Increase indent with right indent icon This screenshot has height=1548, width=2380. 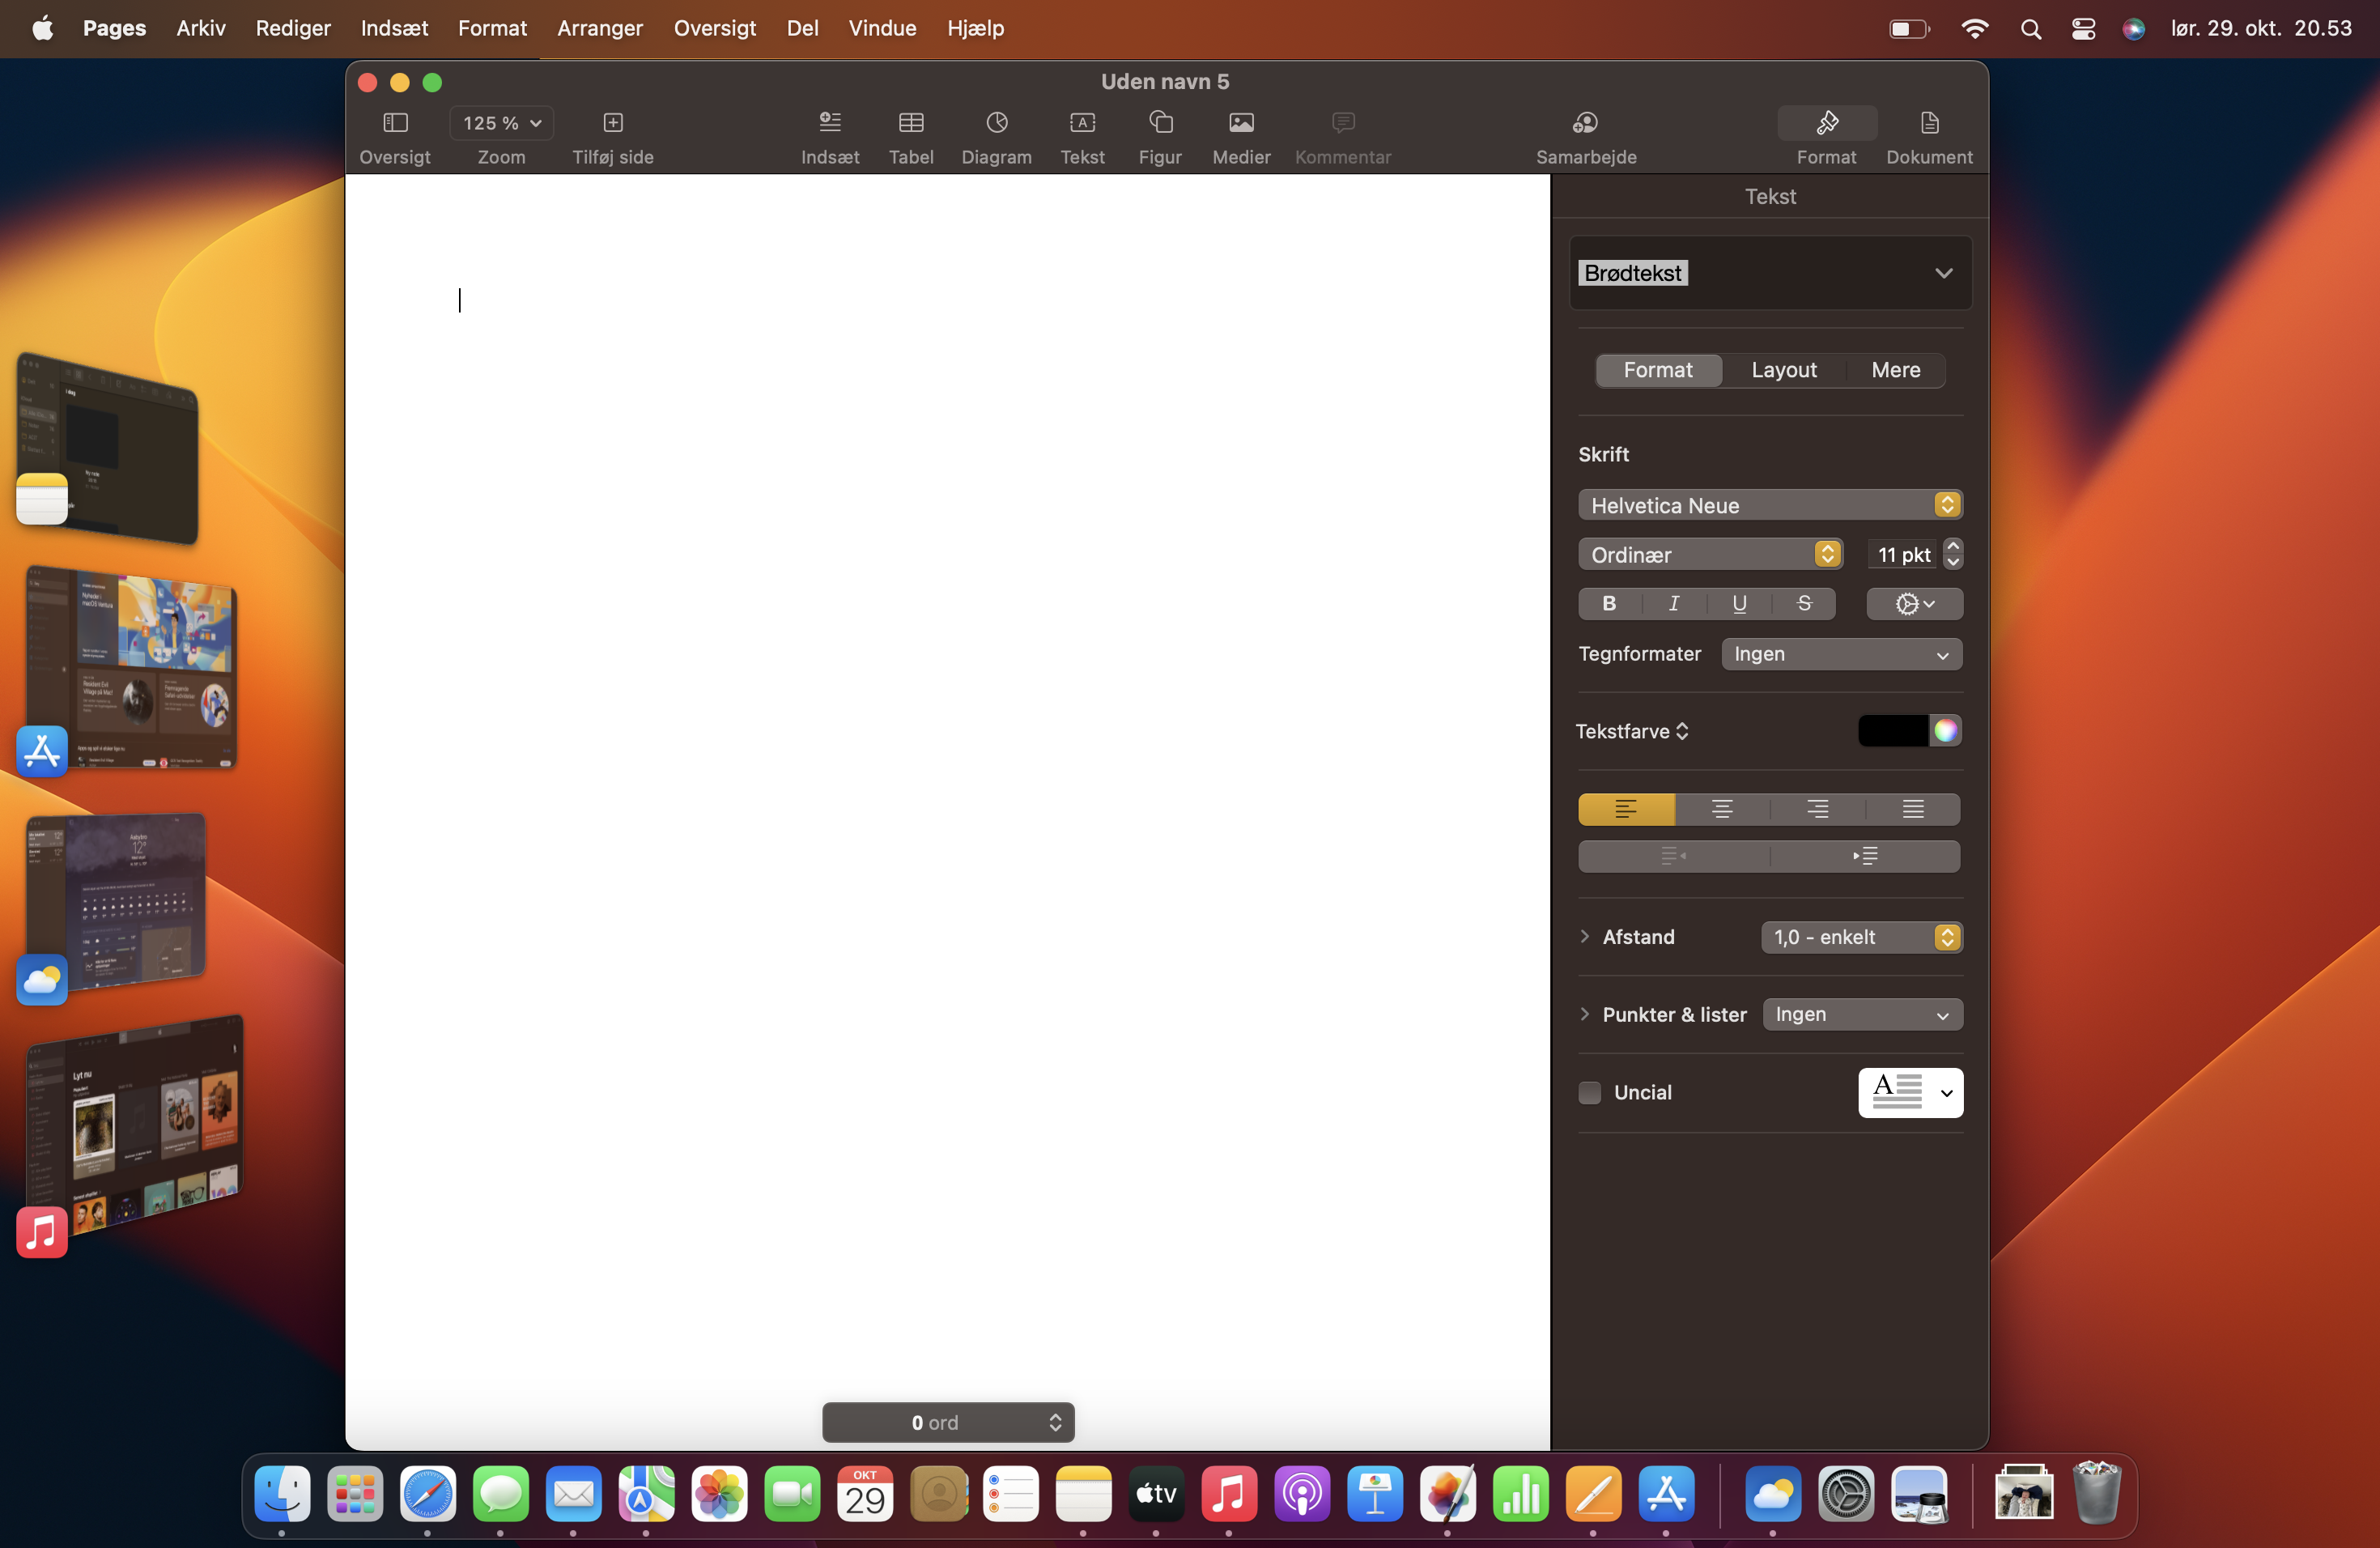click(x=1864, y=856)
